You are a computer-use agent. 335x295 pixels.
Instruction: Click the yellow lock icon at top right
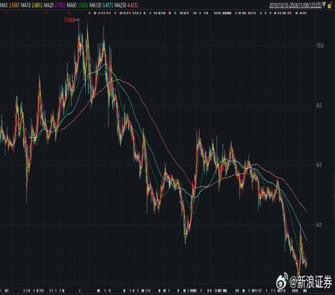click(x=329, y=5)
